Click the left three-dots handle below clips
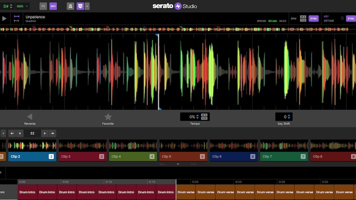This screenshot has width=356, height=200. tap(162, 164)
